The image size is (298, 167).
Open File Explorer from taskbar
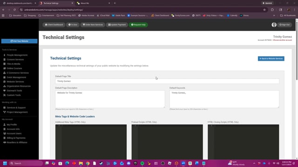(x=81, y=163)
